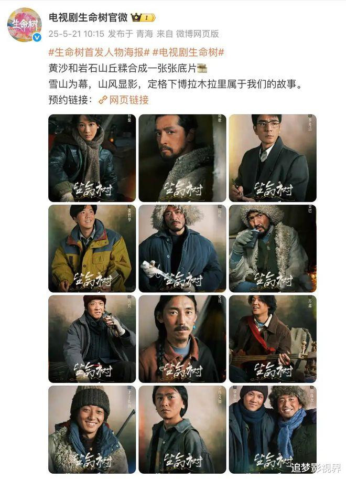Image resolution: width=346 pixels, height=479 pixels.
Task: Open poster of two men in blue scarves
Action: click(273, 429)
